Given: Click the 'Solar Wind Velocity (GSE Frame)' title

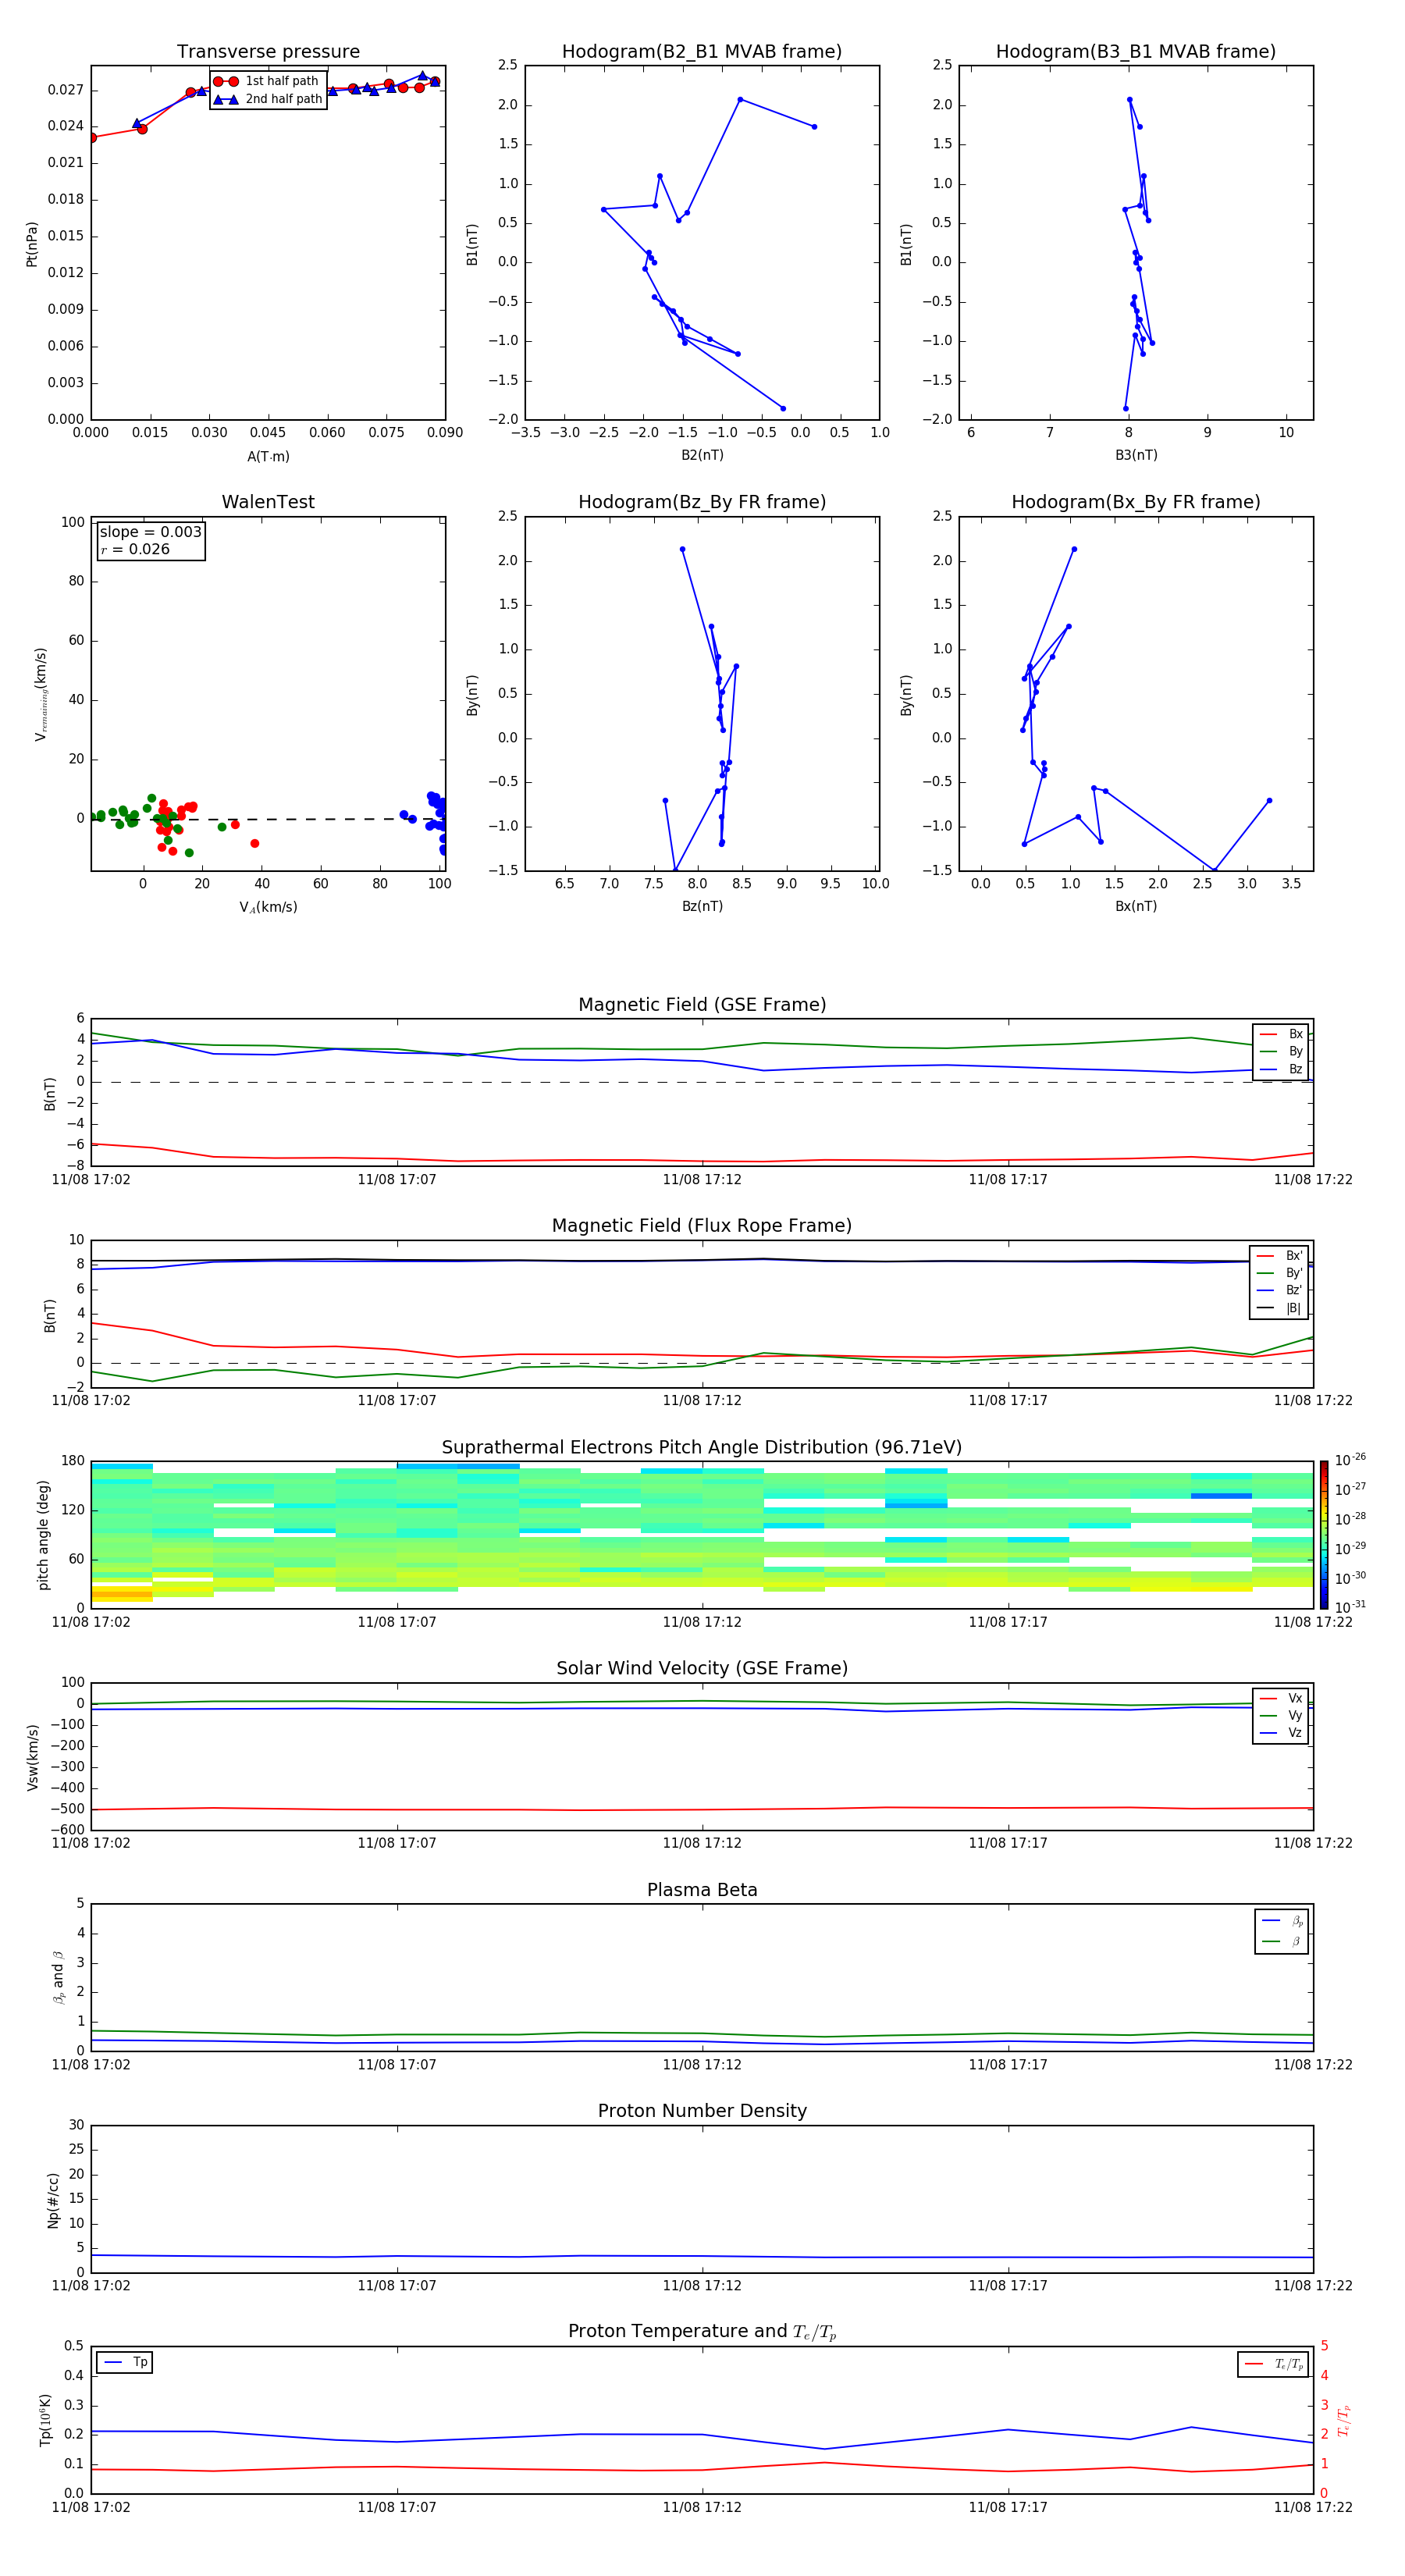Looking at the screenshot, I should [x=702, y=1668].
